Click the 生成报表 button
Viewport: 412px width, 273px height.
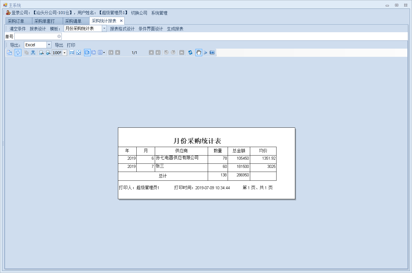175,29
